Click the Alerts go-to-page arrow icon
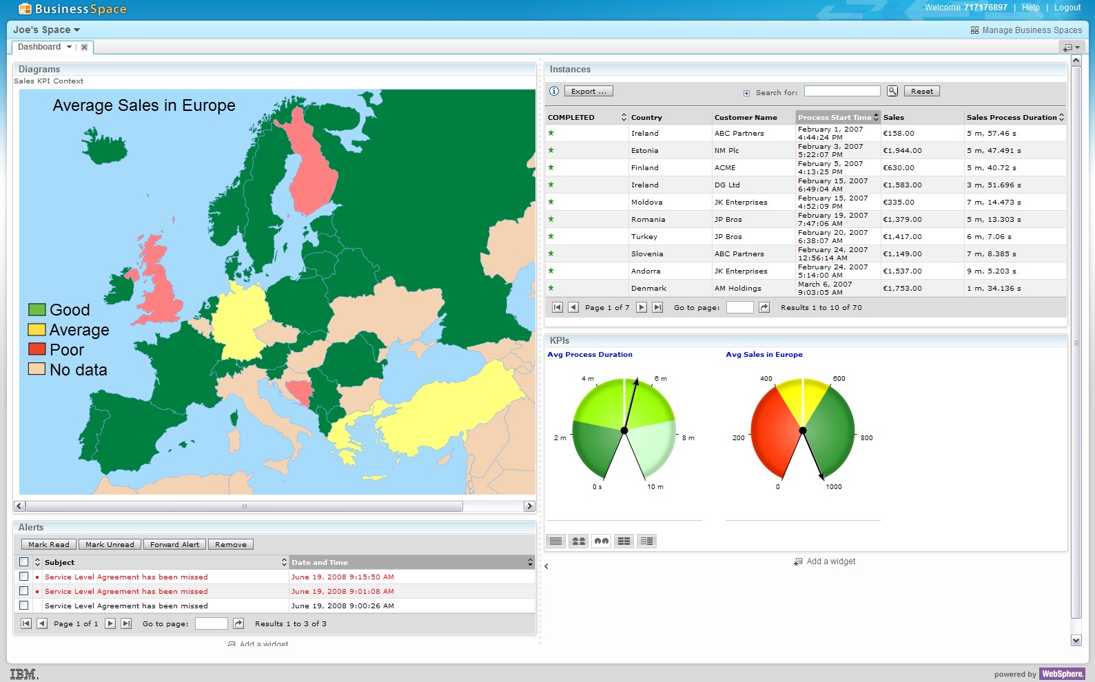Screen dimensions: 1095x682 click(x=238, y=623)
